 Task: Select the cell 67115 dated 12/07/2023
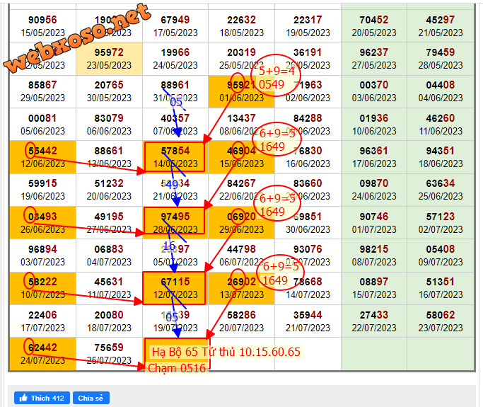pos(174,288)
